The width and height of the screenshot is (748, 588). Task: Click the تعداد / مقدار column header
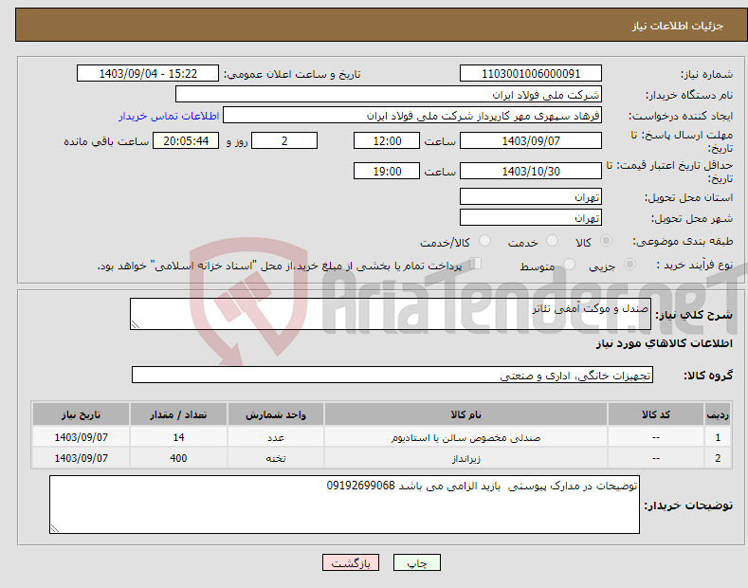click(178, 414)
